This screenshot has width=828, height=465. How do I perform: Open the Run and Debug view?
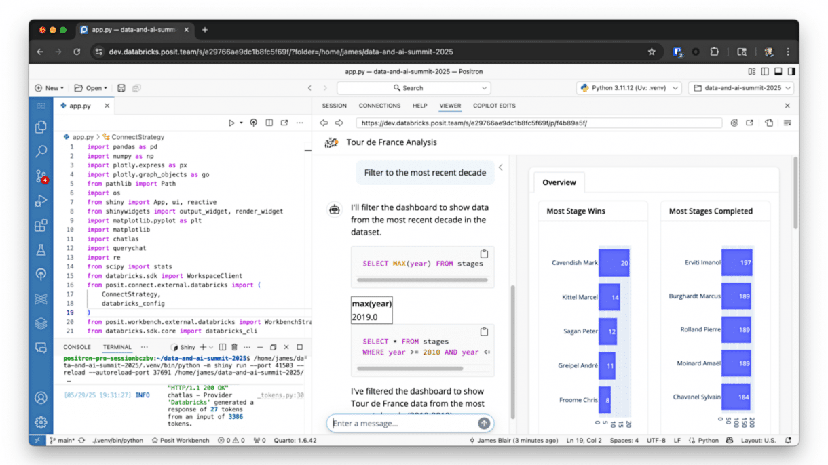click(41, 200)
